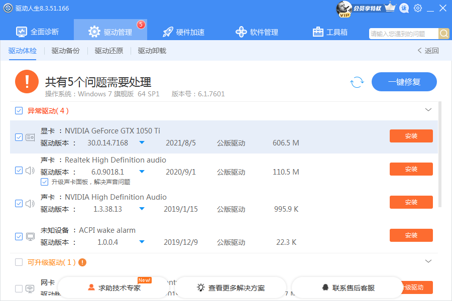The width and height of the screenshot is (452, 301).
Task: Open the settings gear in the title bar
Action: pyautogui.click(x=418, y=8)
